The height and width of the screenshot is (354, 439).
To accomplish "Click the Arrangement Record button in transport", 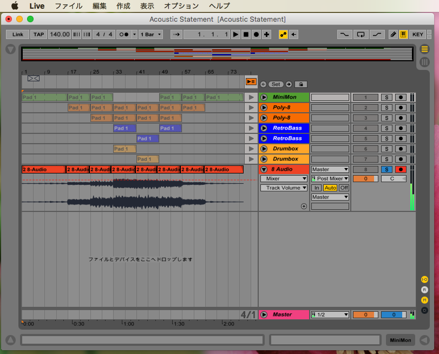I will (x=256, y=35).
